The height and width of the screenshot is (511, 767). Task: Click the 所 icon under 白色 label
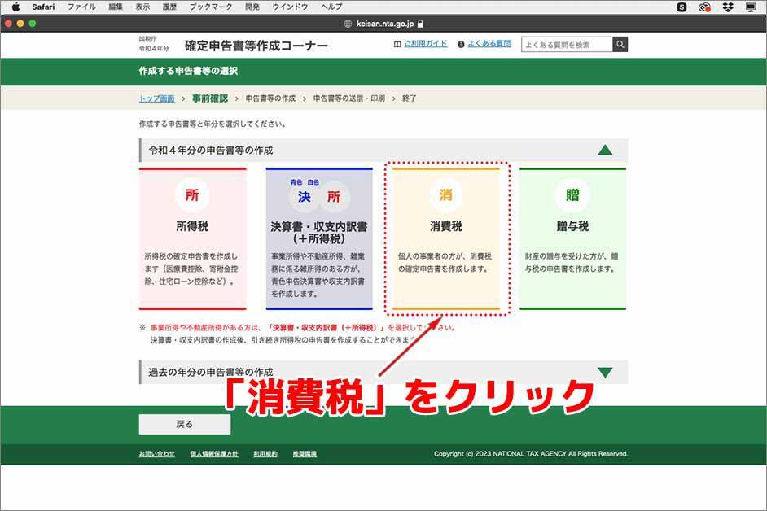(334, 197)
